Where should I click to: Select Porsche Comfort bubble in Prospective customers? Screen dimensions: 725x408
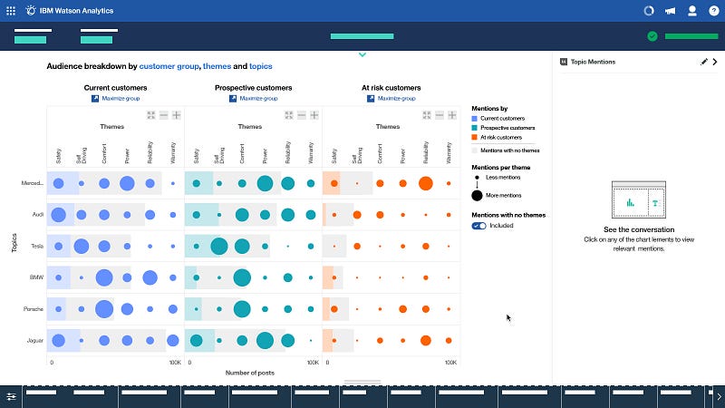(242, 309)
